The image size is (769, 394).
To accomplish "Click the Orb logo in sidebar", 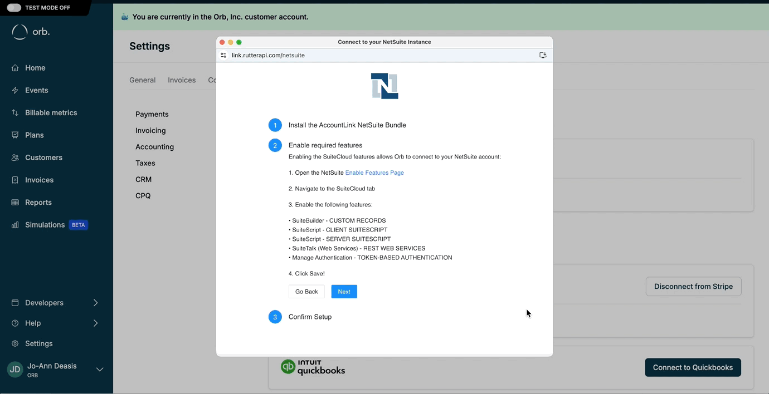I will click(31, 32).
